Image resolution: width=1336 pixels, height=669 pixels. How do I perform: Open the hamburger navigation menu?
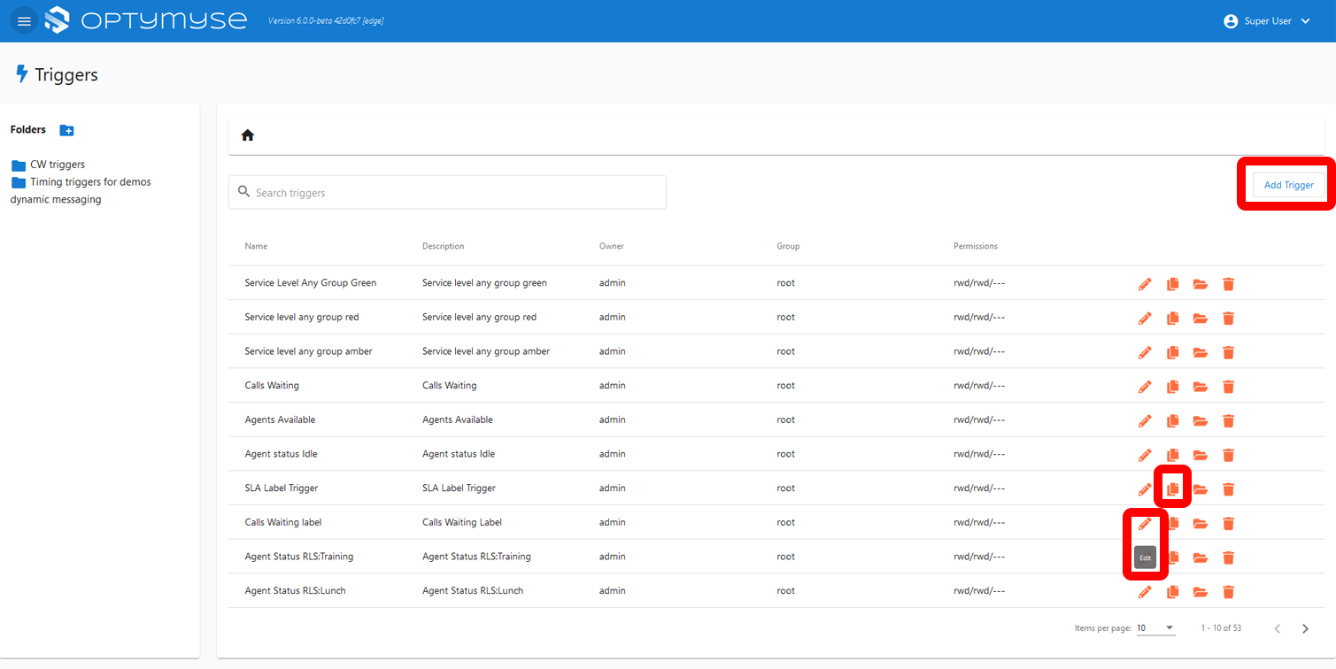(x=24, y=21)
